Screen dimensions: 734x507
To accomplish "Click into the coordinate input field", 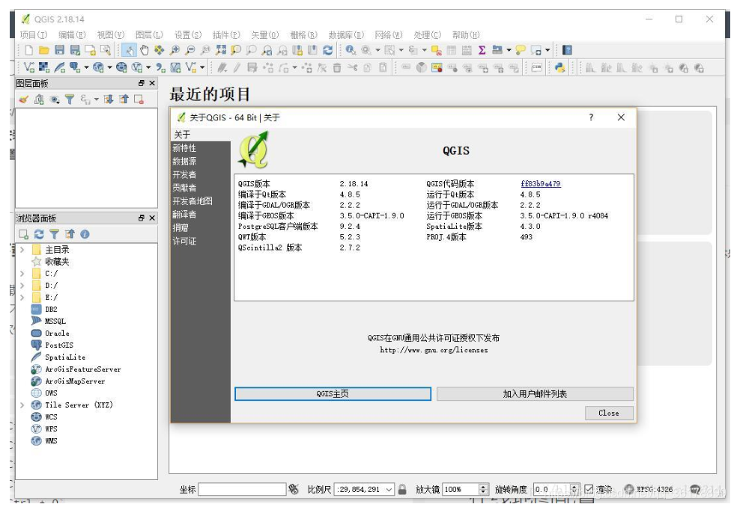I will (242, 489).
